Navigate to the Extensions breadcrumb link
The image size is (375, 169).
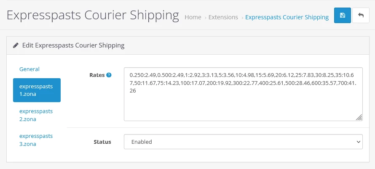click(x=223, y=17)
